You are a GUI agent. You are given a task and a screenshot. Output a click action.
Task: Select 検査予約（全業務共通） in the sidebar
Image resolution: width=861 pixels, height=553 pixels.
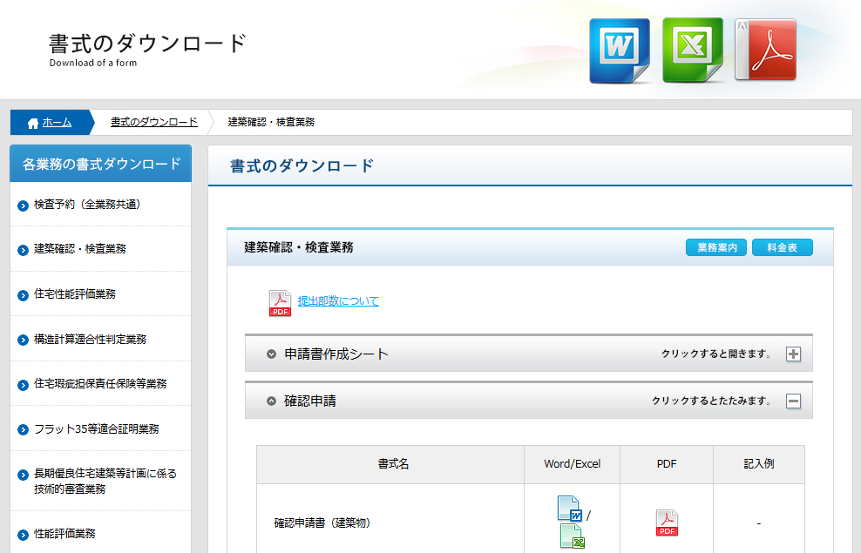pos(87,205)
